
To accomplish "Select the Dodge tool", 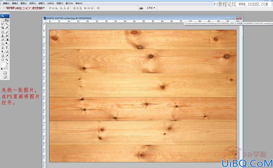I will point(7,44).
